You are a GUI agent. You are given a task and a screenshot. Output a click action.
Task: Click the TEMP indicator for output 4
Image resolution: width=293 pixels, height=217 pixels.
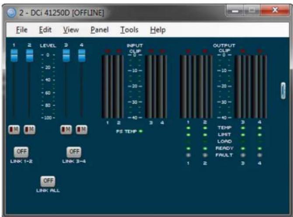click(x=259, y=128)
